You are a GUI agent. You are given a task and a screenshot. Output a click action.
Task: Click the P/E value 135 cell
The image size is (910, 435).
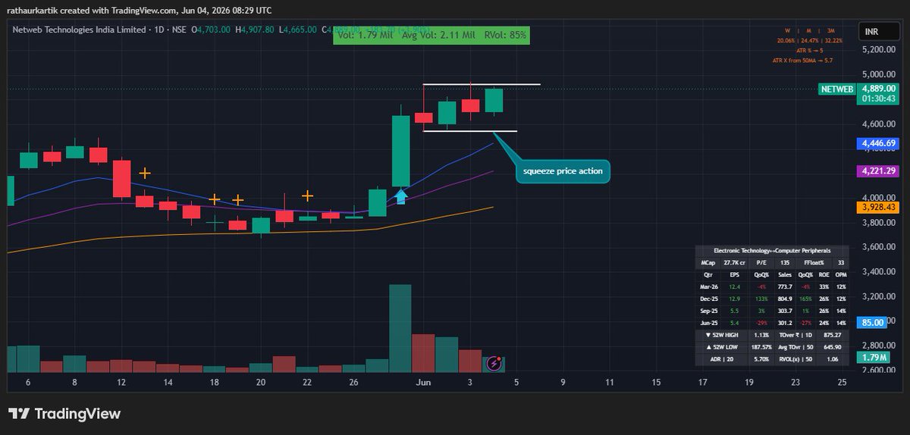click(784, 263)
